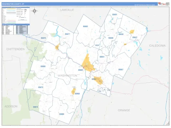
Task: Click the largest orange city area
Action: coord(88,64)
